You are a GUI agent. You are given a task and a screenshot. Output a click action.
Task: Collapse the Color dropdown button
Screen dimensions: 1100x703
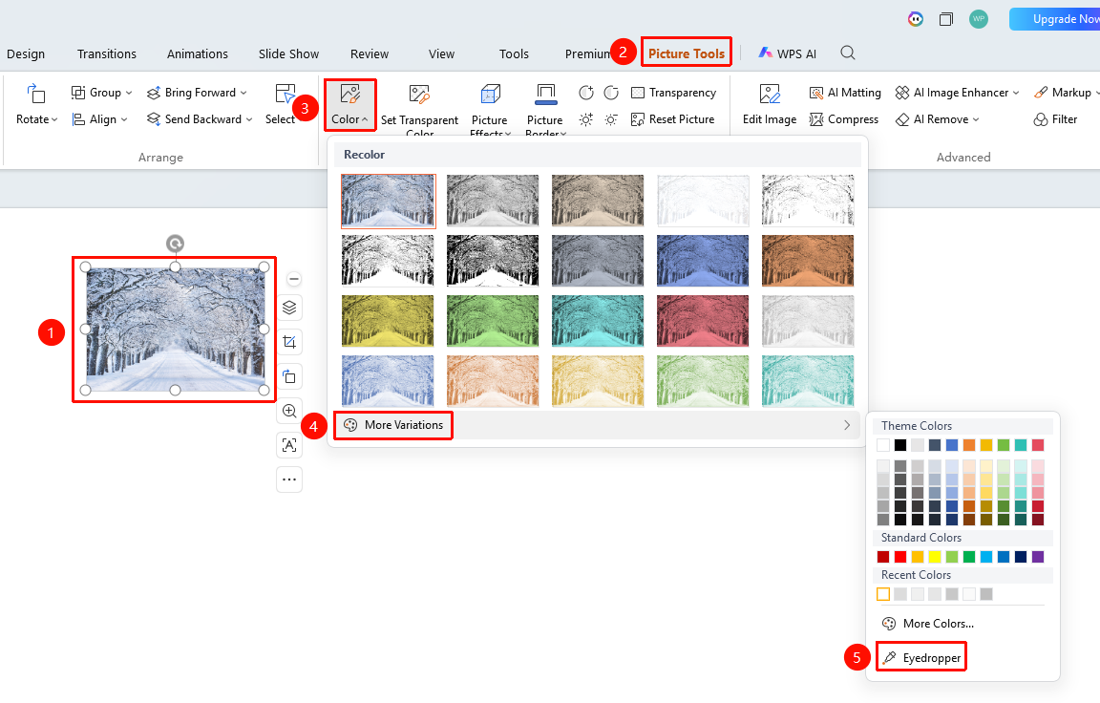(350, 104)
